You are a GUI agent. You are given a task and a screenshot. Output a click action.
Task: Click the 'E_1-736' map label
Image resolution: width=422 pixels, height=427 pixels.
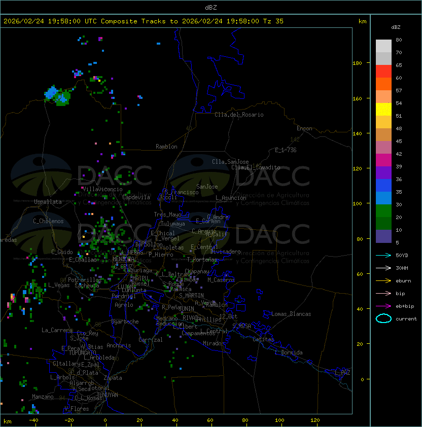click(x=286, y=150)
